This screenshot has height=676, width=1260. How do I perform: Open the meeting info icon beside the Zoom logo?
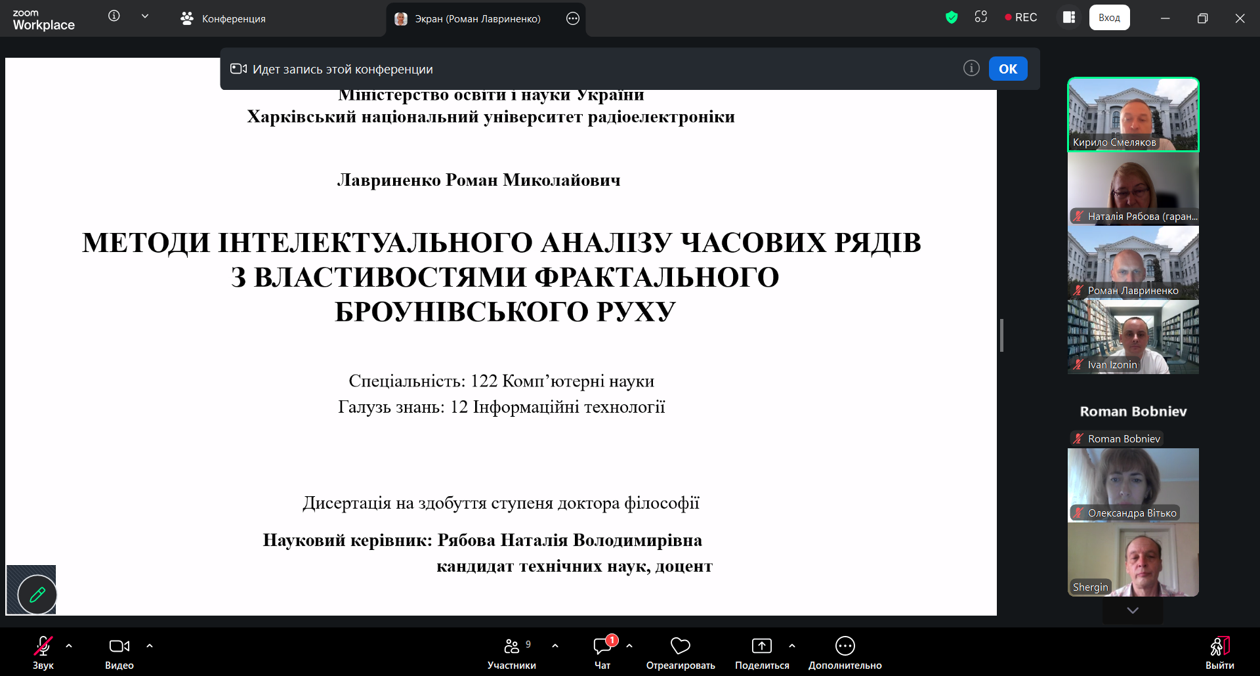pos(114,16)
